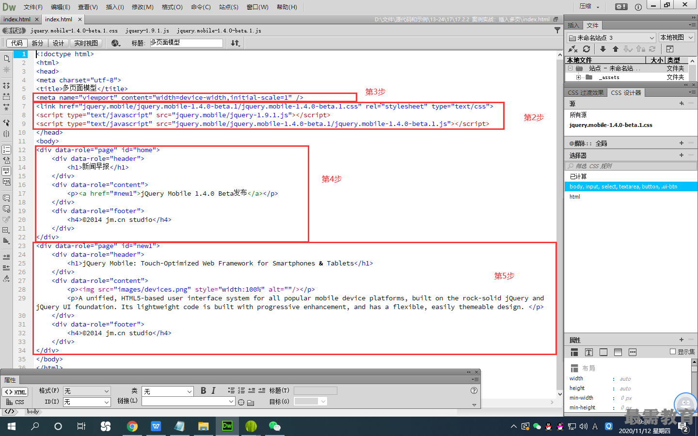Open the 类 class dropdown
Image resolution: width=698 pixels, height=436 pixels.
[x=168, y=391]
